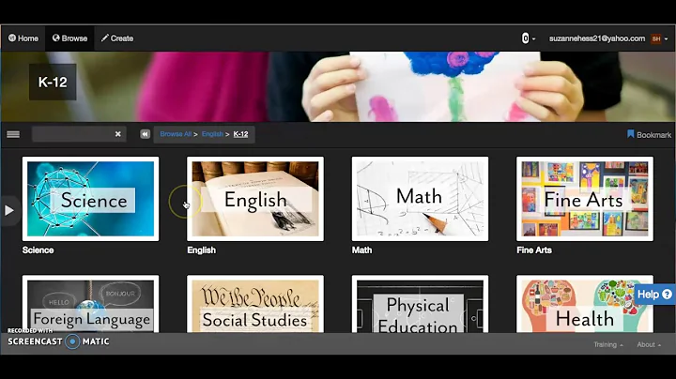This screenshot has width=676, height=379.
Task: Click the Science caption text
Action: coord(38,250)
